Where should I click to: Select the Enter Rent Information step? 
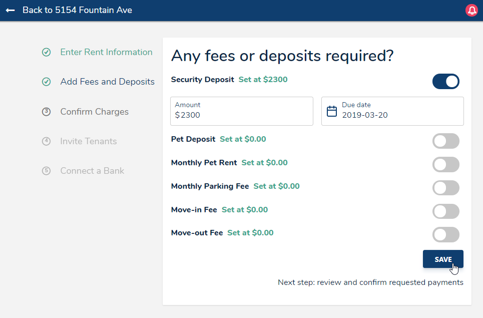(106, 52)
